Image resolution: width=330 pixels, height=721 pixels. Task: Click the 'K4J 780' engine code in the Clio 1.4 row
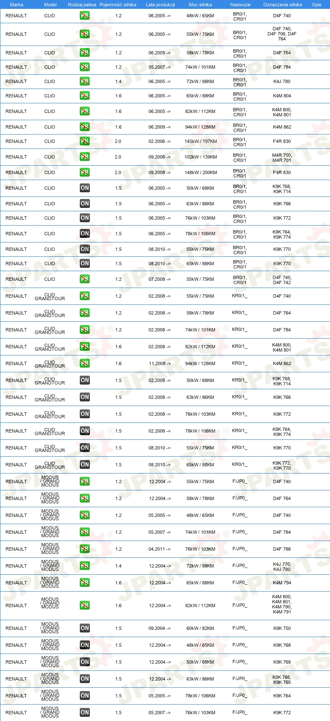(x=282, y=81)
